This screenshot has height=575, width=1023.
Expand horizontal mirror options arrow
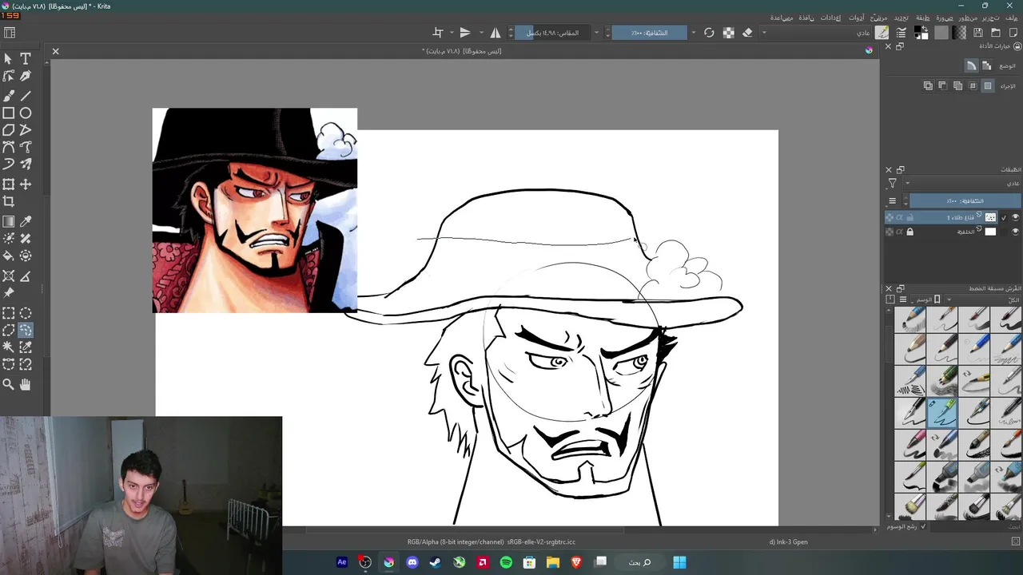click(x=482, y=33)
